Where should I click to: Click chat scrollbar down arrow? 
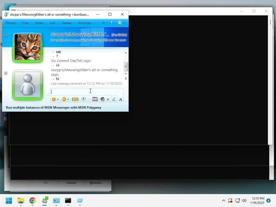tap(126, 74)
